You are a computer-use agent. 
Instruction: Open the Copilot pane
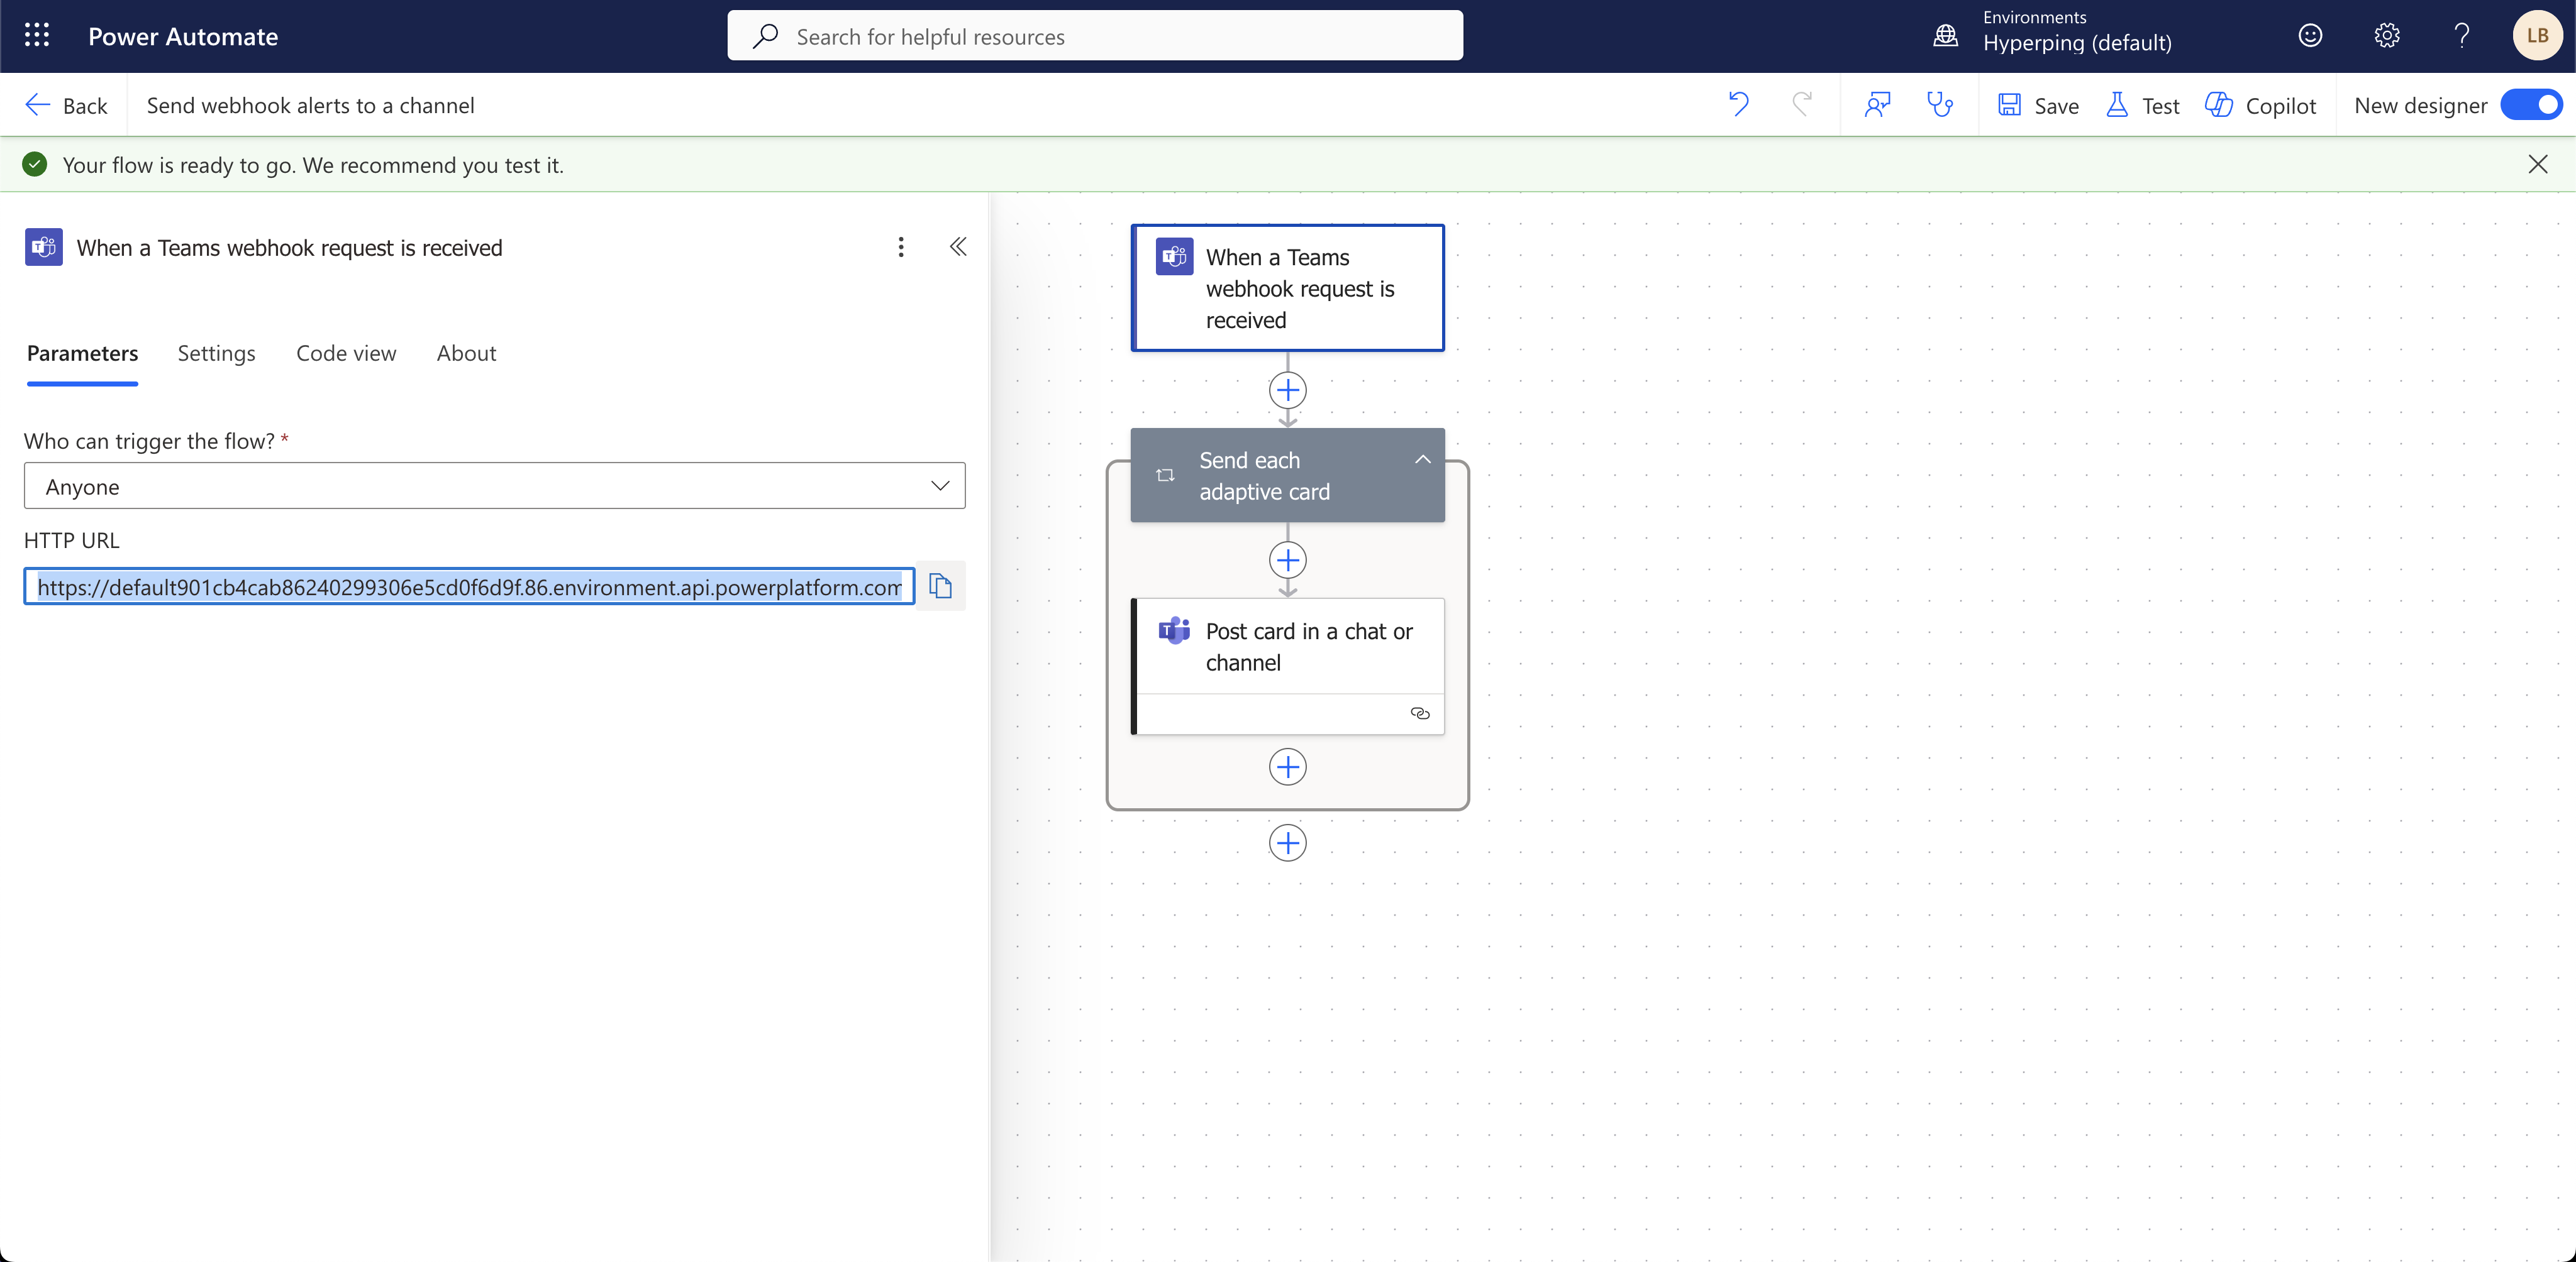coord(2261,105)
